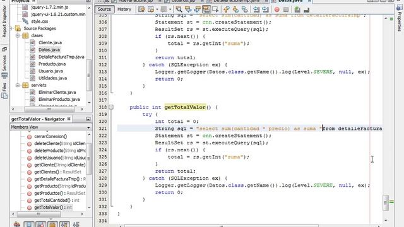This screenshot has height=227, width=404.
Task: Click the Navigator horizontal scrollbar thumb
Action: tap(39, 214)
